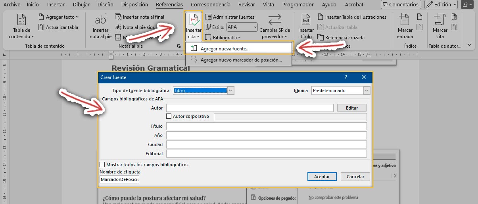
Task: Click the Título input field
Action: (266, 126)
